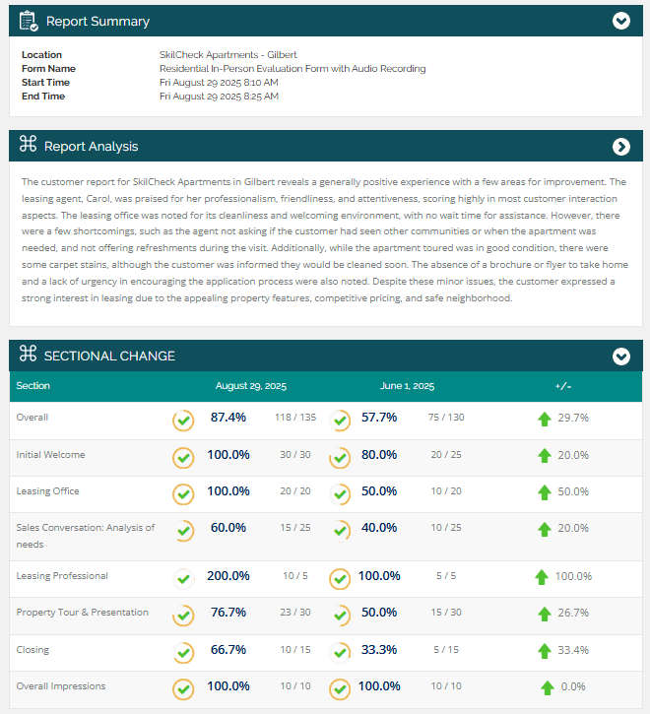Click the +/- column header

pyautogui.click(x=562, y=386)
